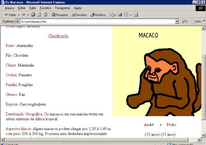Go to the home page icon
This screenshot has width=206, height=145.
point(45,15)
